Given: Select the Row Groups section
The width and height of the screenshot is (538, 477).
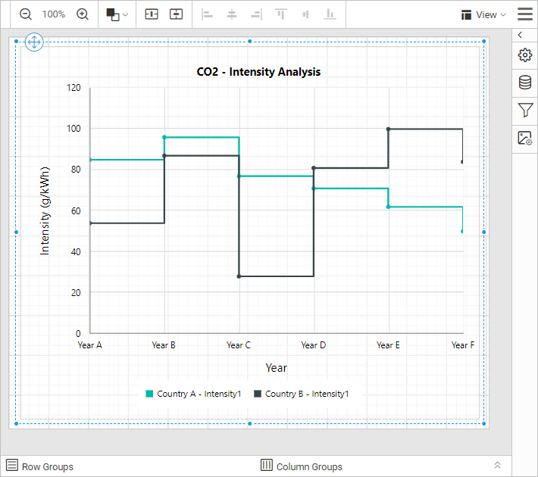Looking at the screenshot, I should click(40, 466).
